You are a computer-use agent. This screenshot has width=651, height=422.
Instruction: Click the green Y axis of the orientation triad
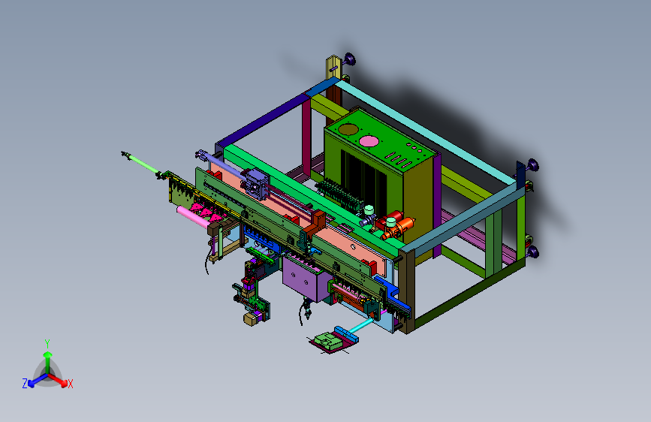(x=48, y=362)
